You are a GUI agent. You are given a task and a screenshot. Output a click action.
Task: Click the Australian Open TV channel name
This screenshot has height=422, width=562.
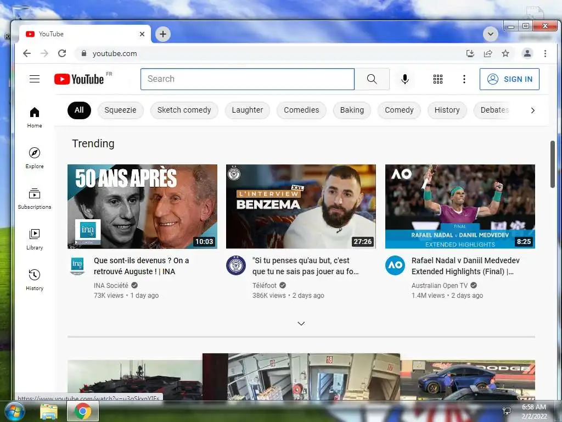pos(440,285)
